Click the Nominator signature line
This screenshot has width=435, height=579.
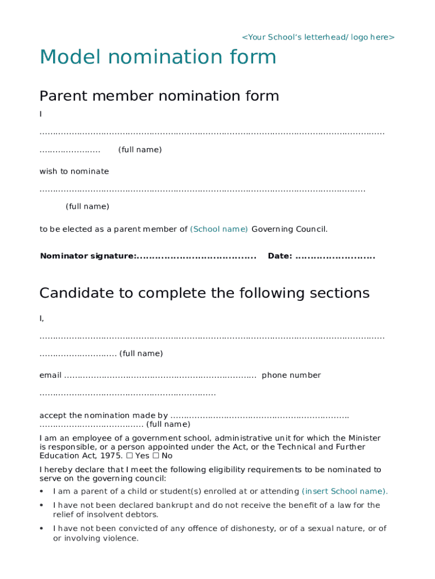(x=197, y=257)
